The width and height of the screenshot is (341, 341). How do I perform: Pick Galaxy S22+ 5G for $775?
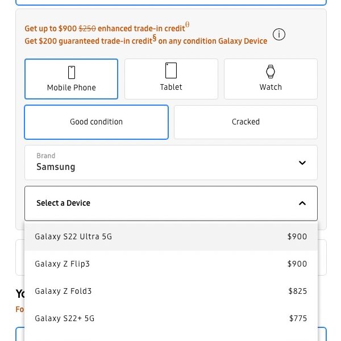pyautogui.click(x=65, y=319)
